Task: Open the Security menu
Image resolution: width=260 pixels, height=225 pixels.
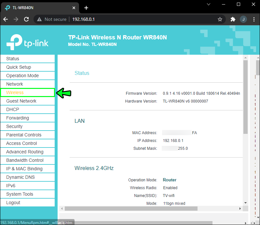Action: tap(28, 126)
